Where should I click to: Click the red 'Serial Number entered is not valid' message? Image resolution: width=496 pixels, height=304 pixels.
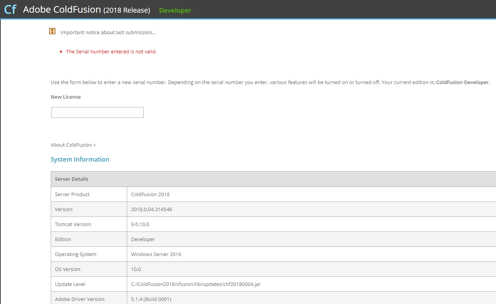coord(111,51)
